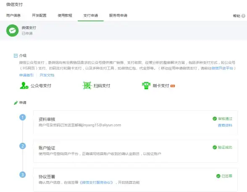Click the 微信支付 page title

coord(14,5)
